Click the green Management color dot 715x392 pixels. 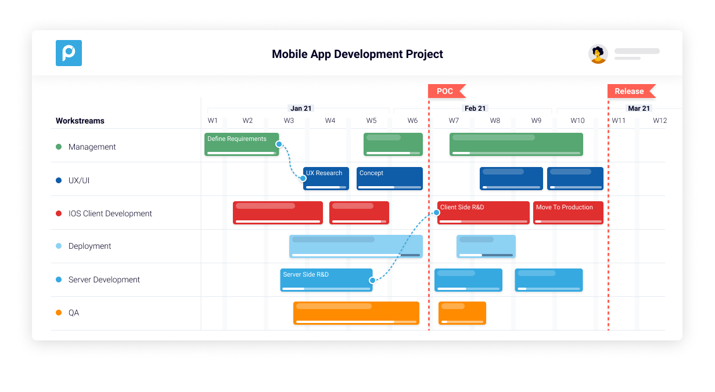(x=59, y=147)
